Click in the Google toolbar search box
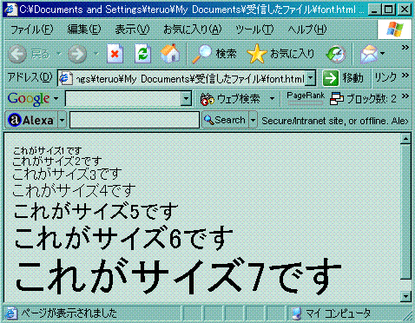Screen dimensions: 415x323 [124, 99]
